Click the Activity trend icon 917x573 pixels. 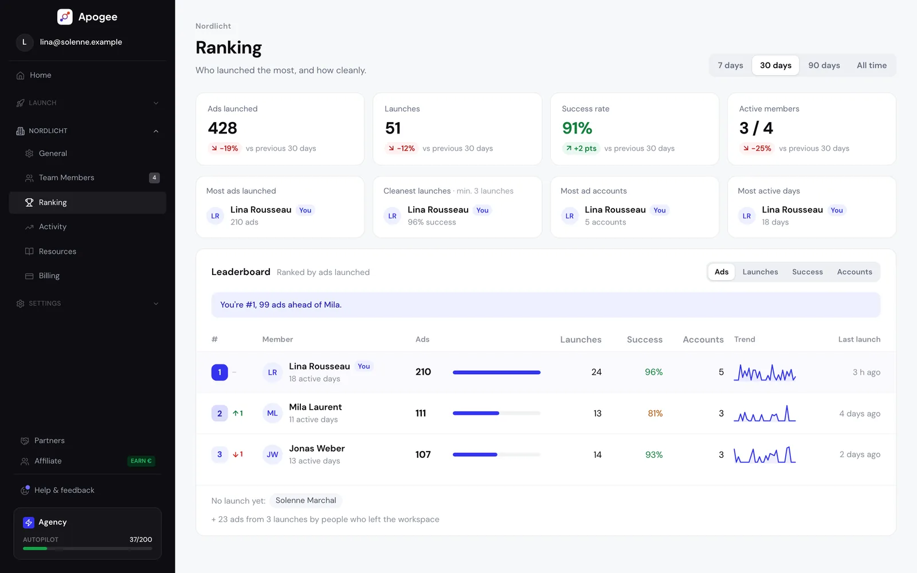tap(29, 227)
